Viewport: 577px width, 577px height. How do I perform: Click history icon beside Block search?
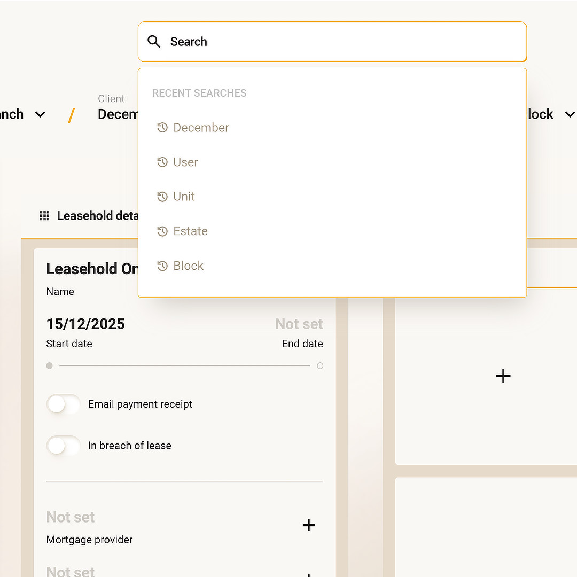(x=162, y=266)
